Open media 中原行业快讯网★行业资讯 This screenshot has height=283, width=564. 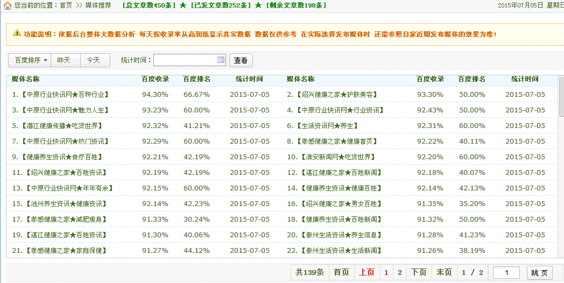[340, 110]
